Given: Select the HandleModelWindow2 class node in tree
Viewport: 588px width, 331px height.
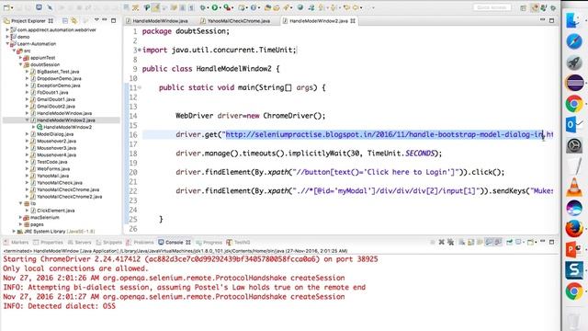Looking at the screenshot, I should pyautogui.click(x=67, y=127).
